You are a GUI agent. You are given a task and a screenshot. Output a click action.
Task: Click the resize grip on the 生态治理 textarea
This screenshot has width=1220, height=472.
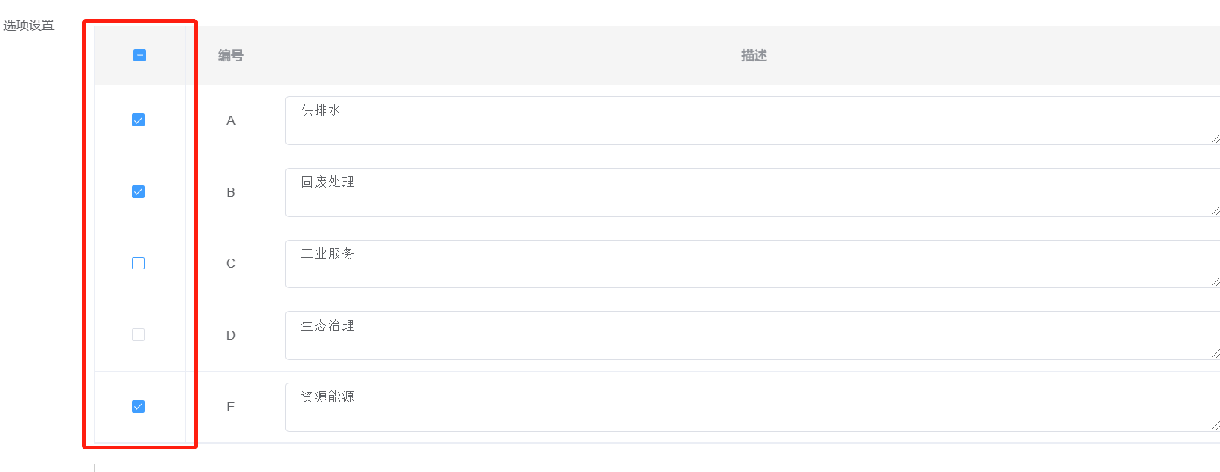[x=1215, y=354]
